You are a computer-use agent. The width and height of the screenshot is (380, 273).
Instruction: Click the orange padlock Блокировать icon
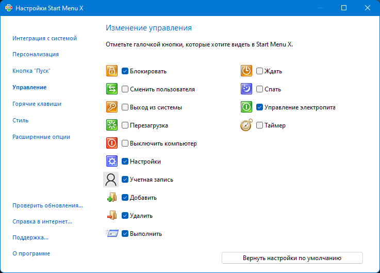(112, 71)
